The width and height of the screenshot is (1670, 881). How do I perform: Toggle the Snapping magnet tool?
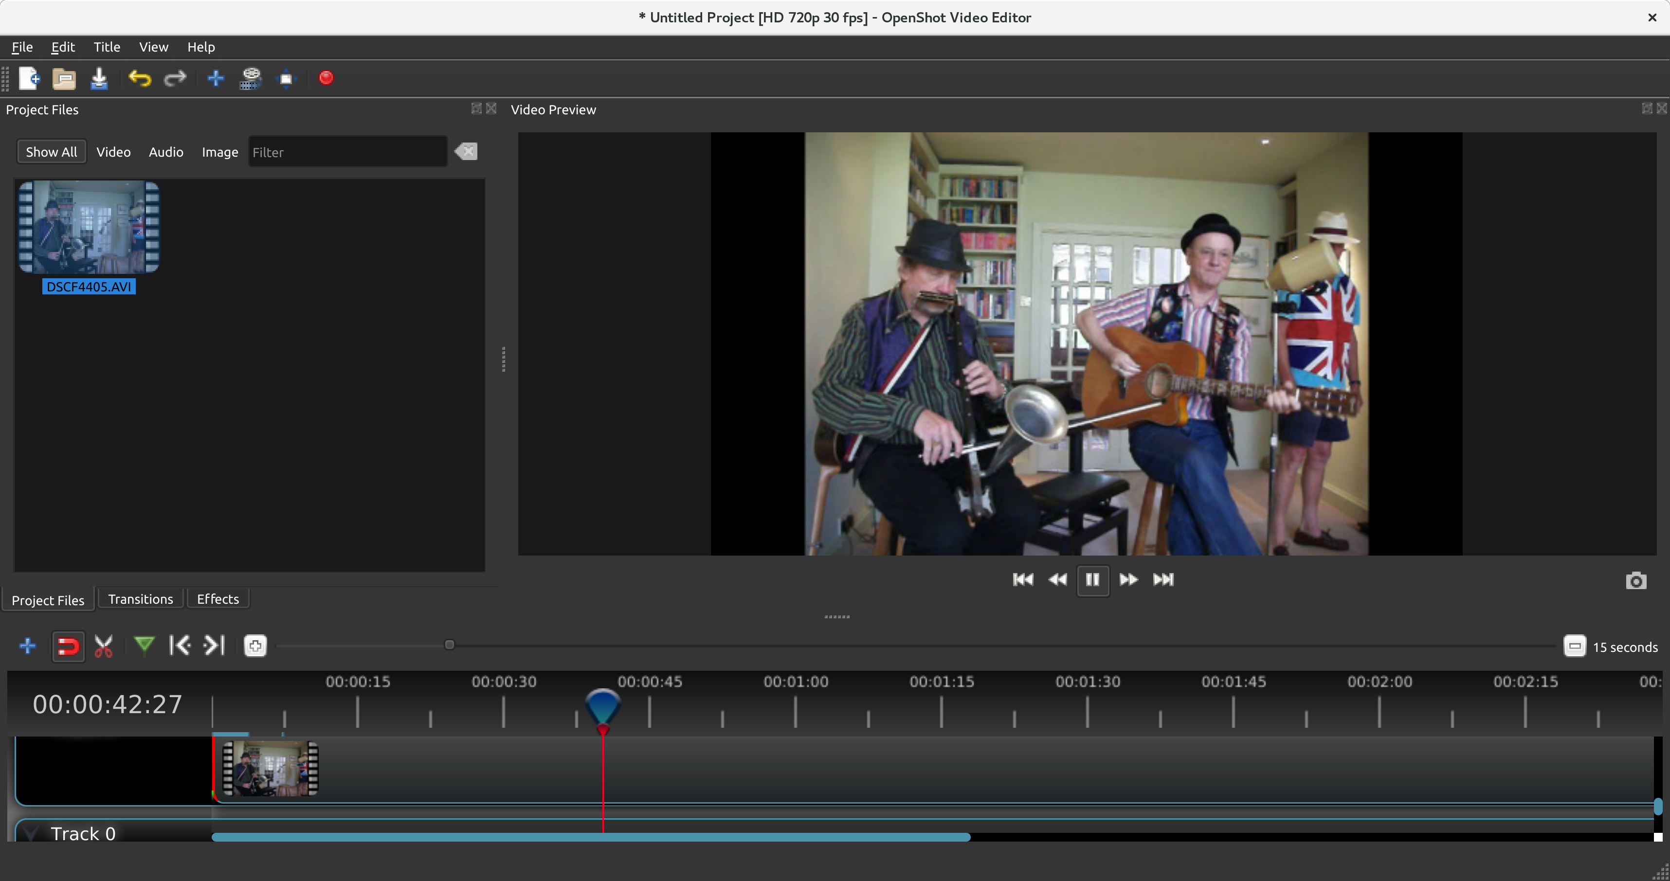click(x=68, y=646)
